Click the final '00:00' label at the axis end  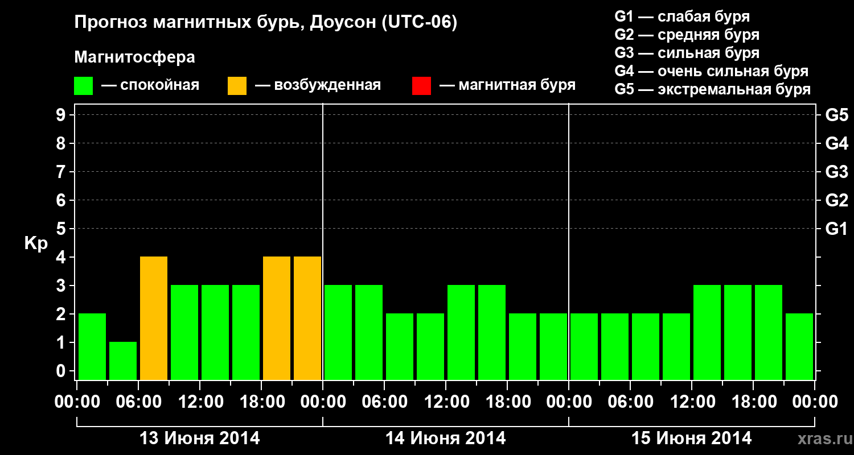[x=814, y=402]
